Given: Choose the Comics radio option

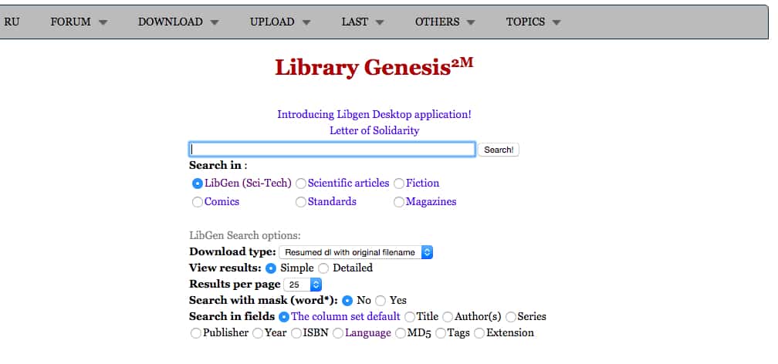Looking at the screenshot, I should click(198, 202).
